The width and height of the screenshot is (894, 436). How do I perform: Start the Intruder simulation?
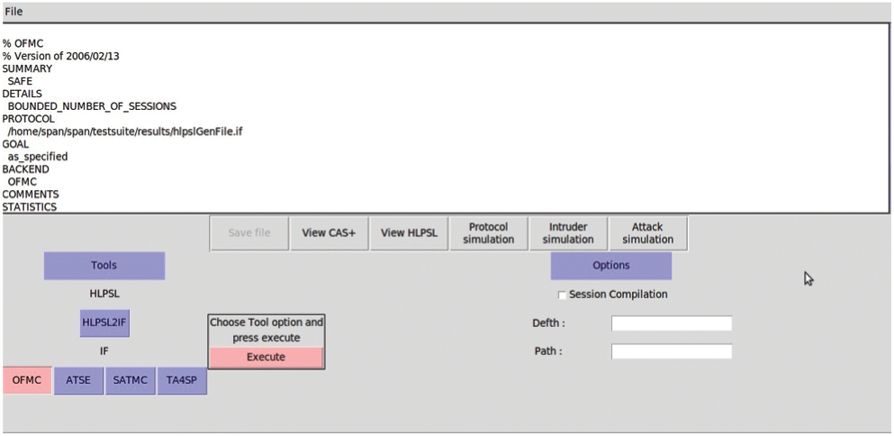(x=568, y=233)
